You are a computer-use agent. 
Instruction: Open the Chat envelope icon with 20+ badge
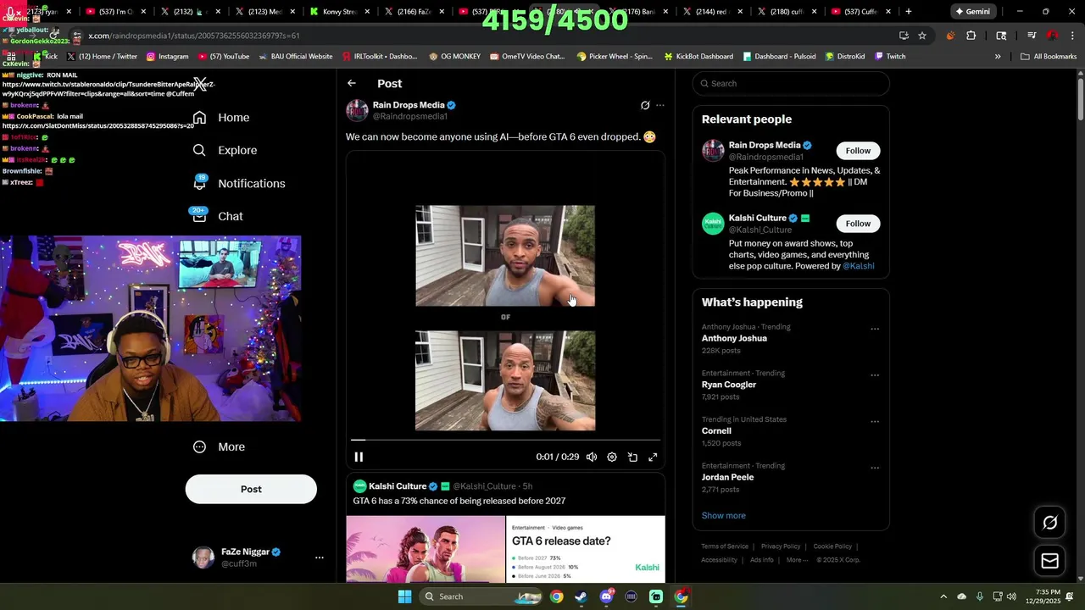click(x=199, y=215)
